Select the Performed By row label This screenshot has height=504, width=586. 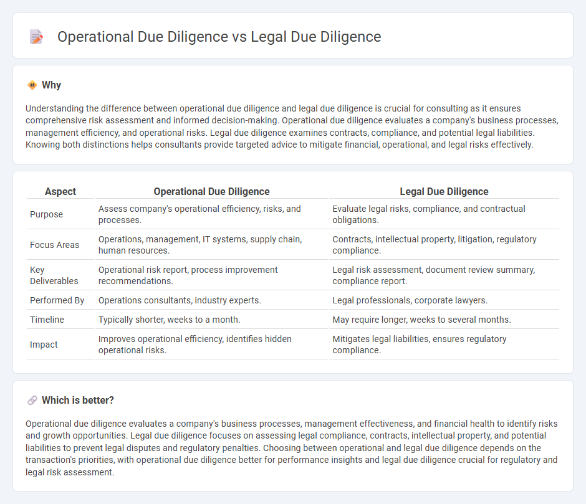tap(57, 300)
